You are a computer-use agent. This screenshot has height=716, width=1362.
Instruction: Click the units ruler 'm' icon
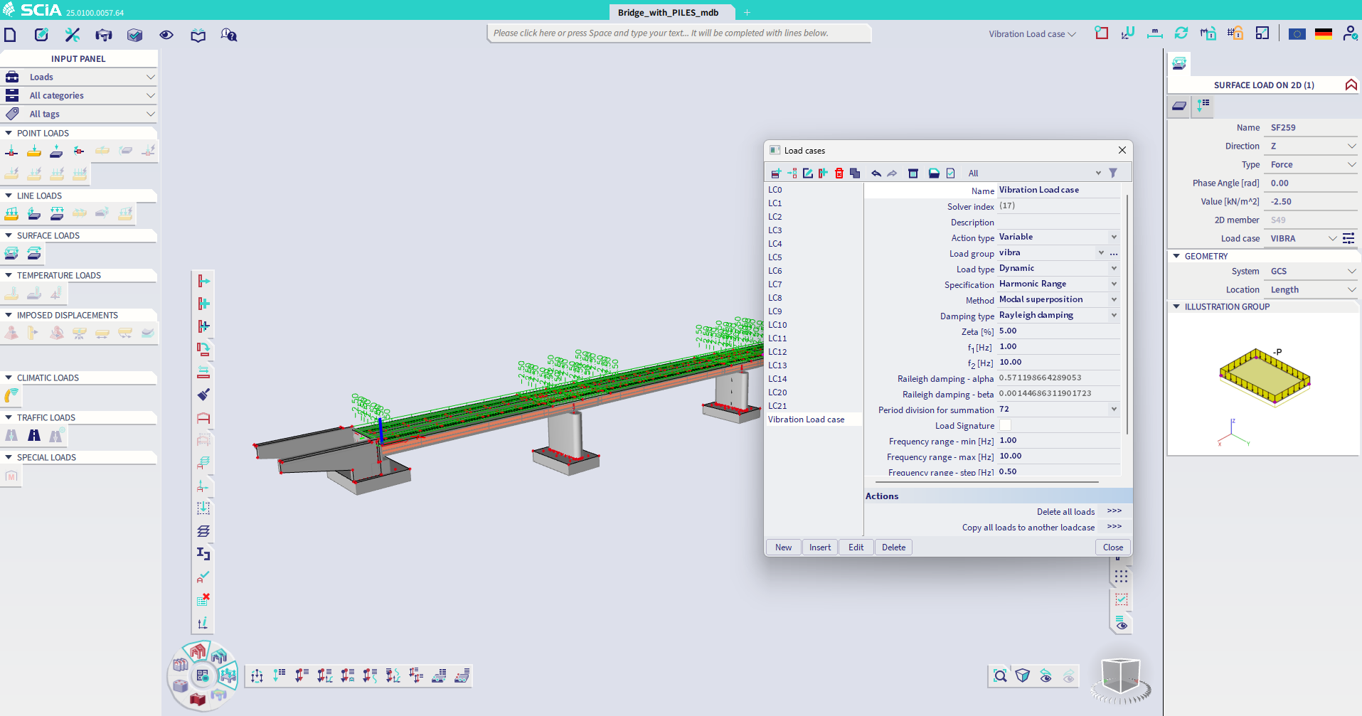coord(1155,33)
